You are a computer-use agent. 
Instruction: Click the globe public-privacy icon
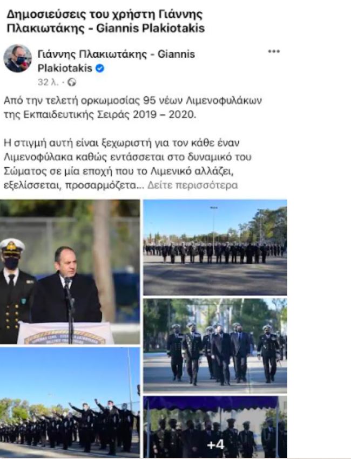[72, 83]
